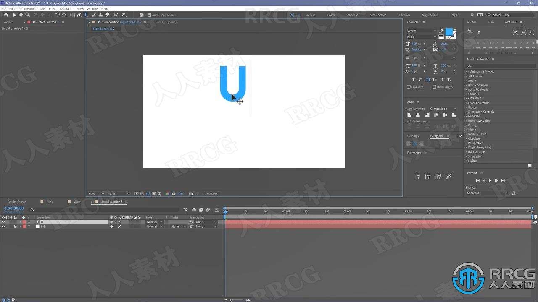Select the Zoom (magnifier) tool
The width and height of the screenshot is (538, 302).
pyautogui.click(x=27, y=15)
